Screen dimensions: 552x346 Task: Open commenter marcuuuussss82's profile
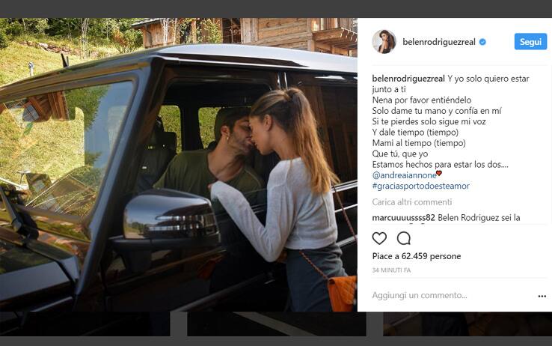(403, 218)
